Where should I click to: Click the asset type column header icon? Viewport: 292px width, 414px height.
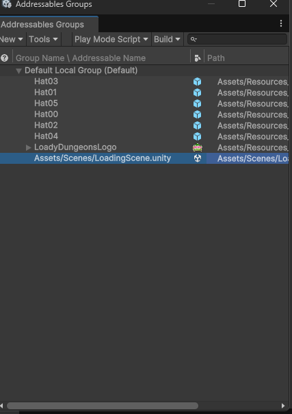click(x=198, y=58)
